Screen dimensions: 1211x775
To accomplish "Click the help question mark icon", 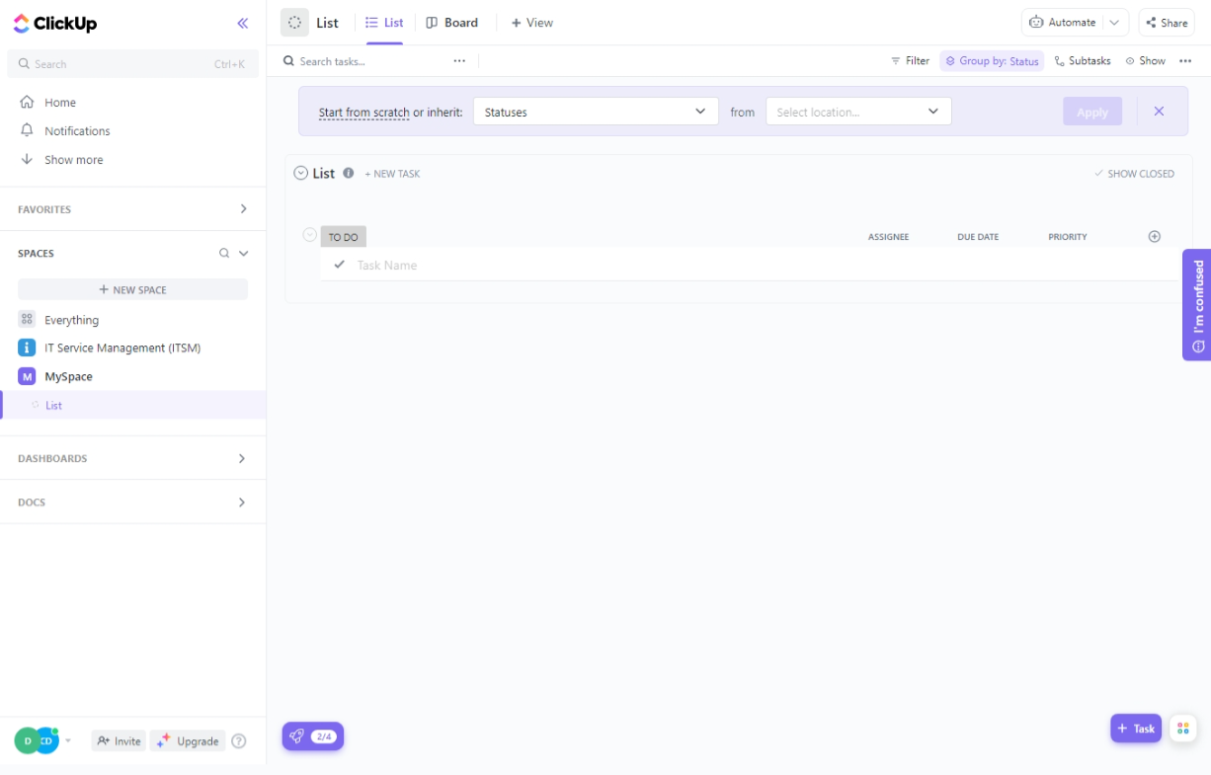I will (x=238, y=741).
